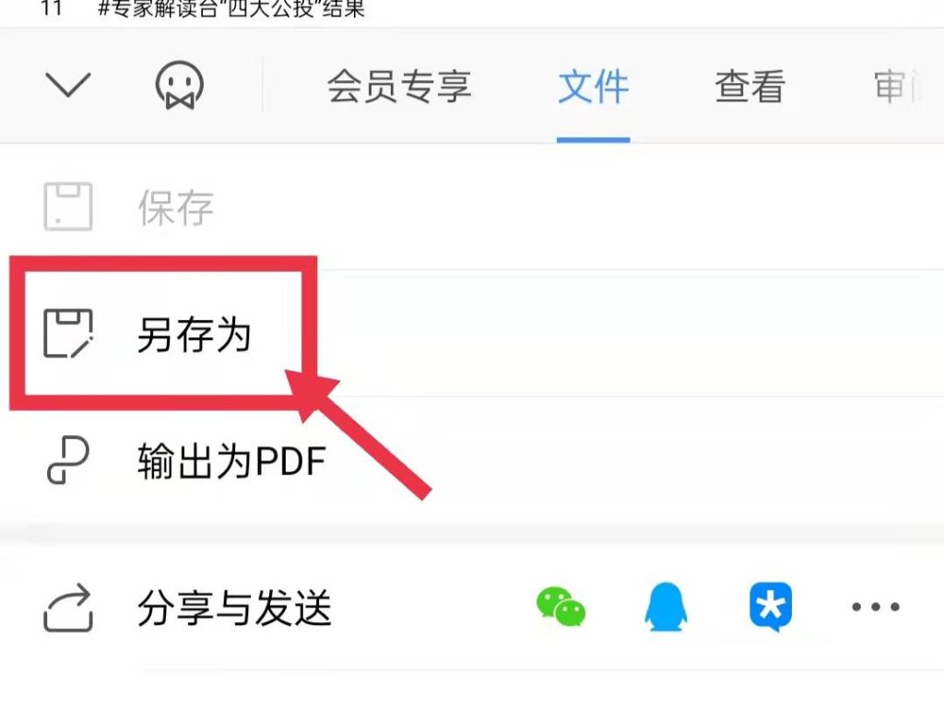Click the blue underline beneath 文件 tab

(593, 140)
